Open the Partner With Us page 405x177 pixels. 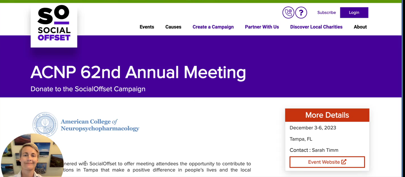coord(262,27)
